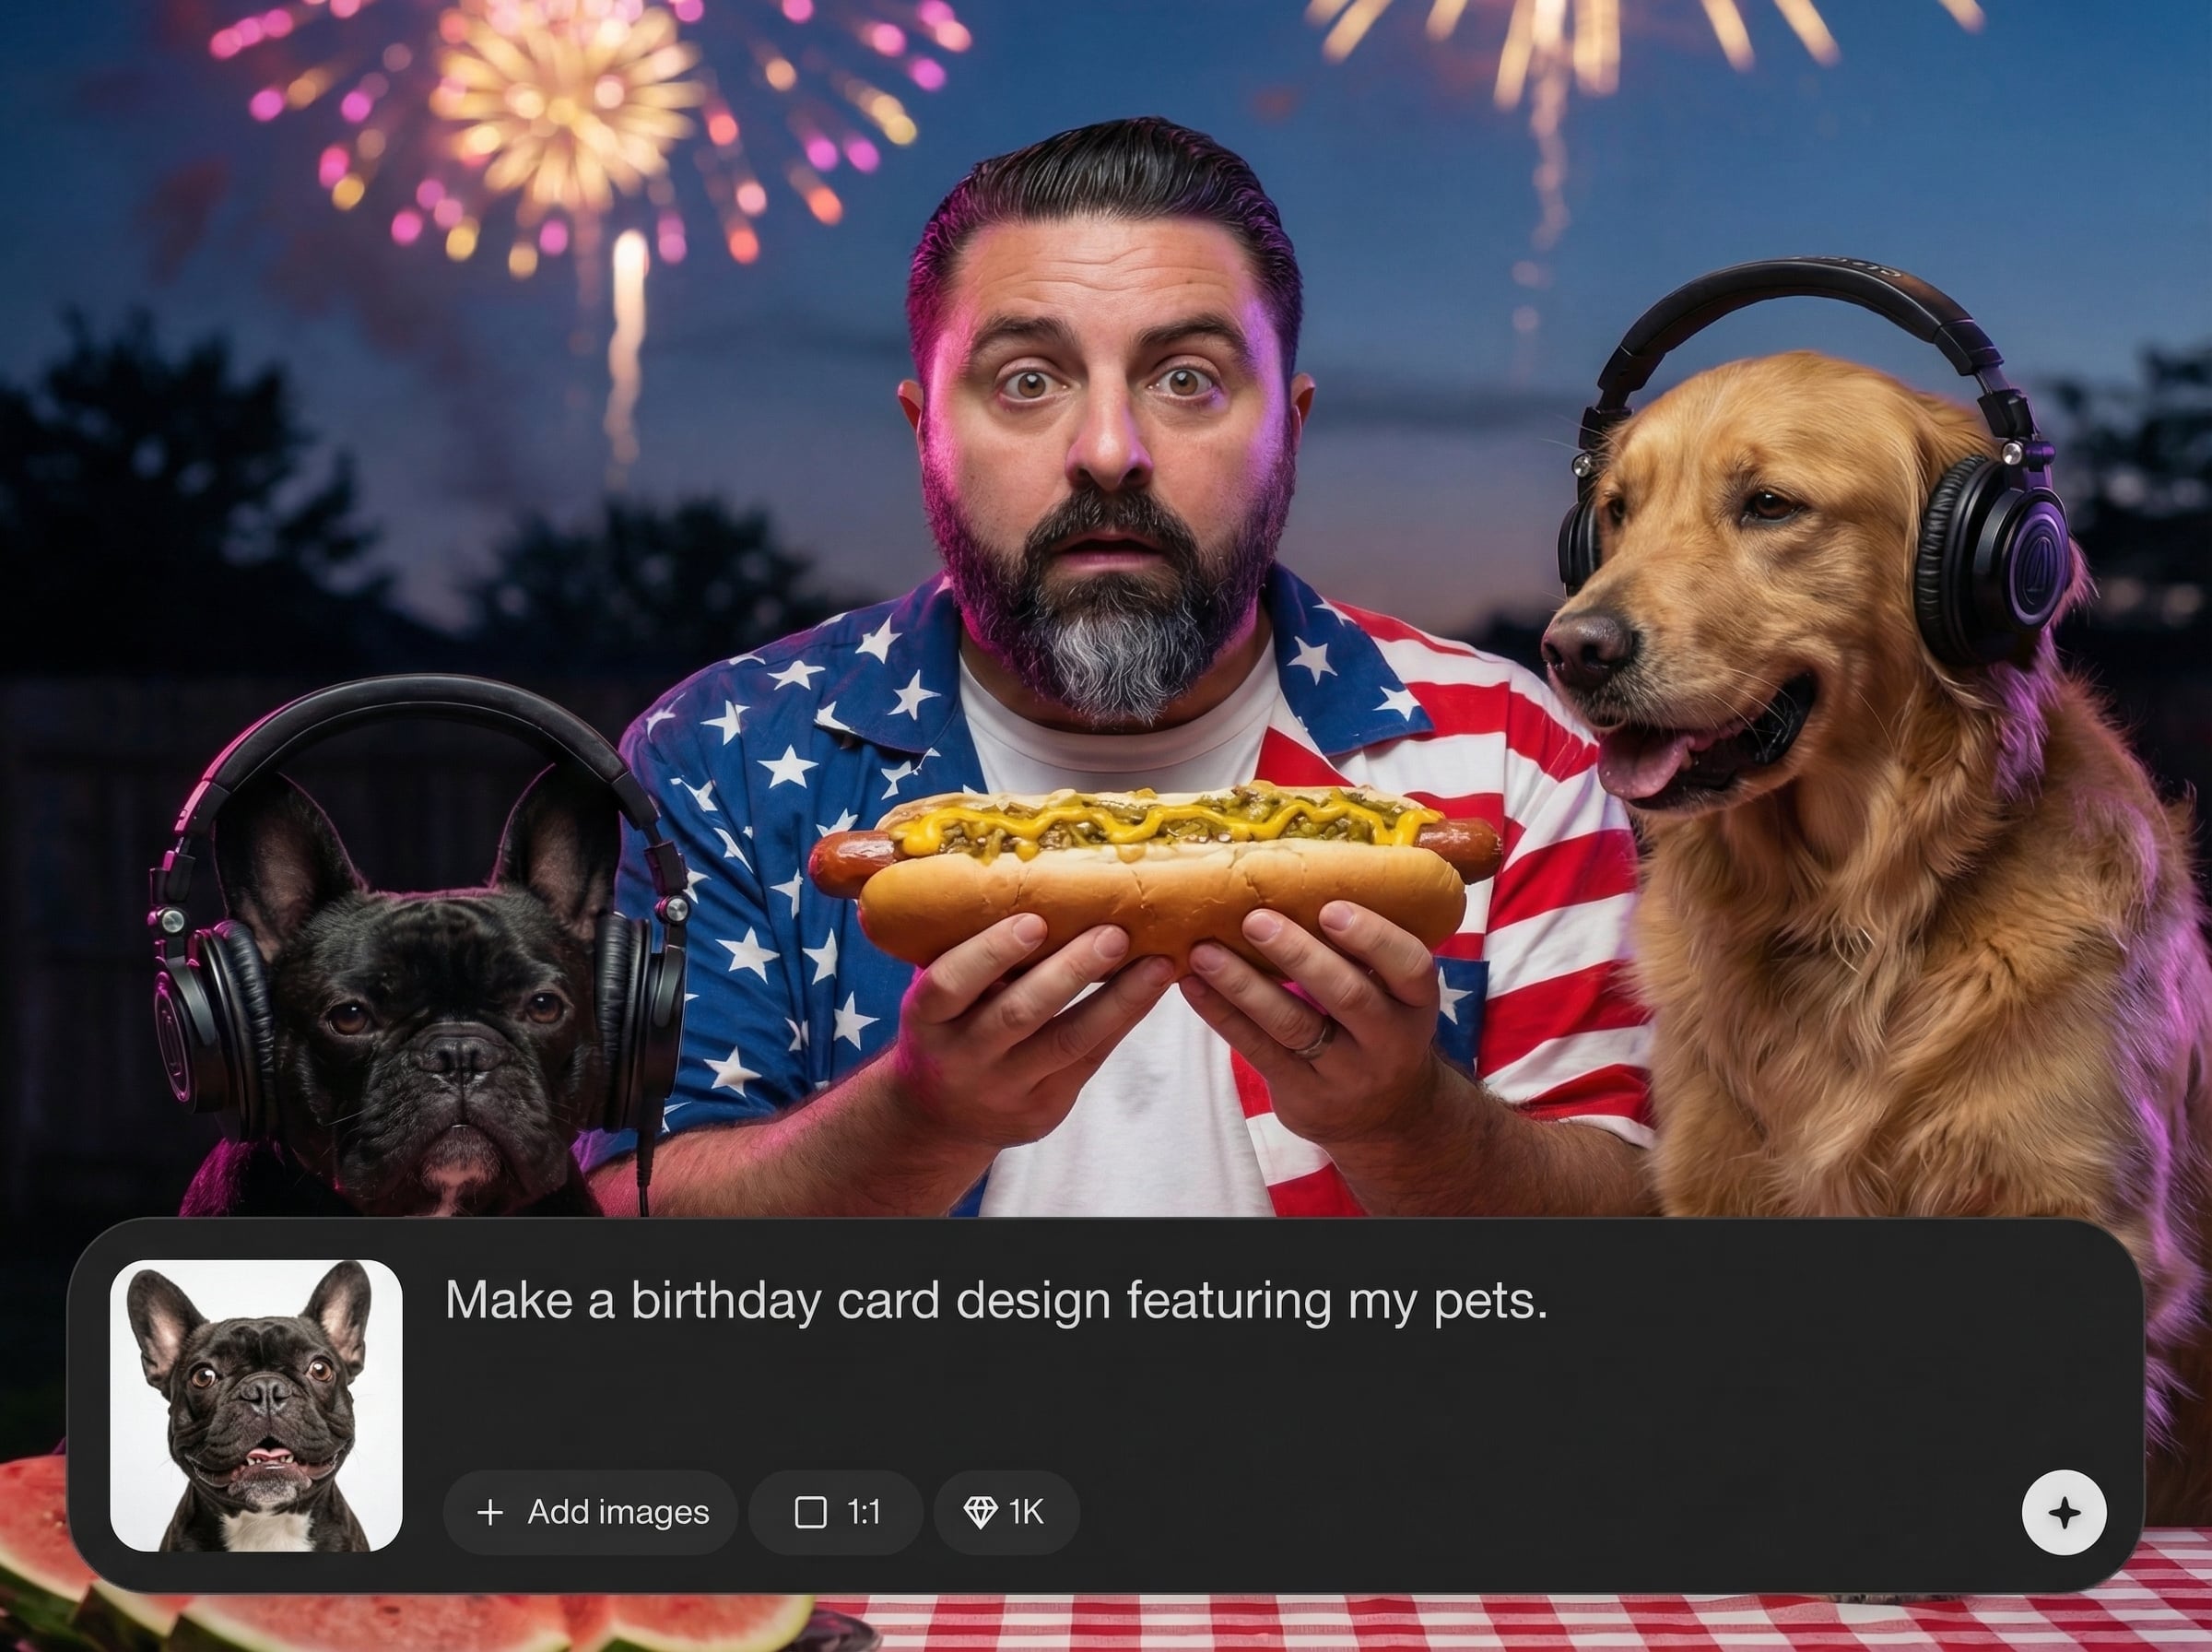Select the French bulldog reference thumbnail
The width and height of the screenshot is (2212, 1652).
[x=256, y=1406]
